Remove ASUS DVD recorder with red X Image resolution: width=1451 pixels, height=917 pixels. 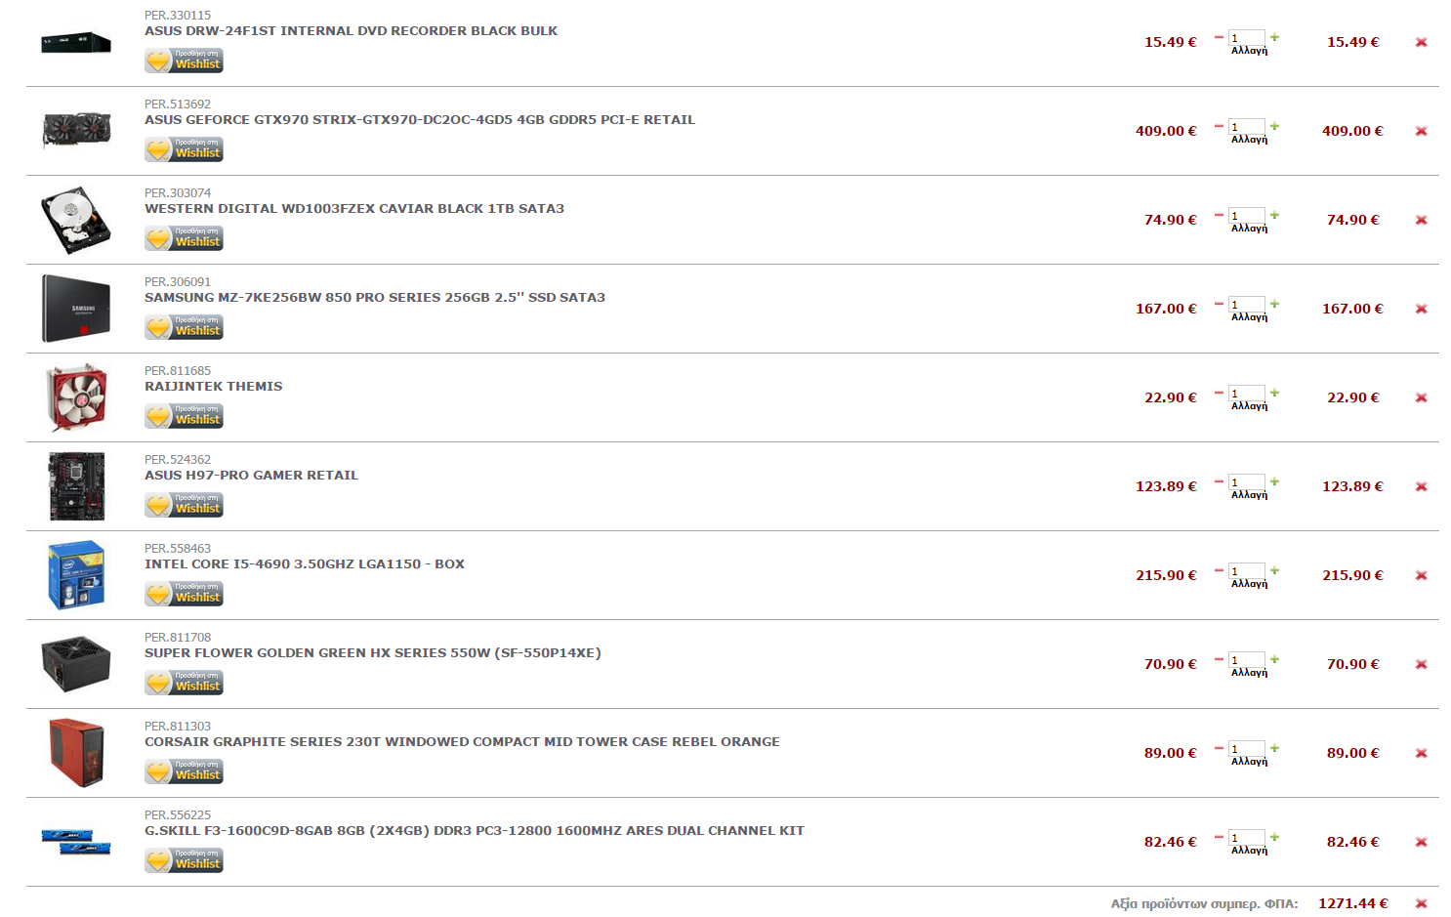(x=1421, y=42)
